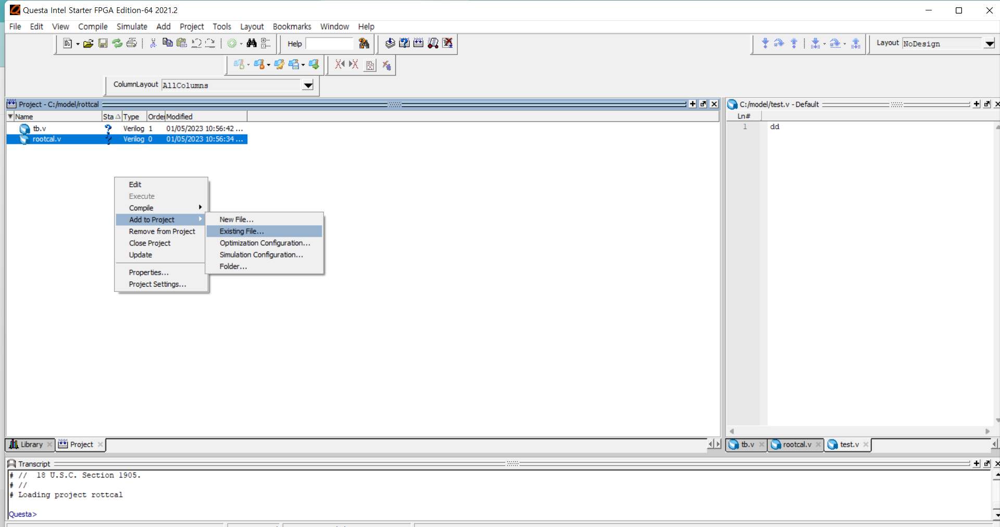
Task: Click the first red X with left arrow icon
Action: point(340,65)
